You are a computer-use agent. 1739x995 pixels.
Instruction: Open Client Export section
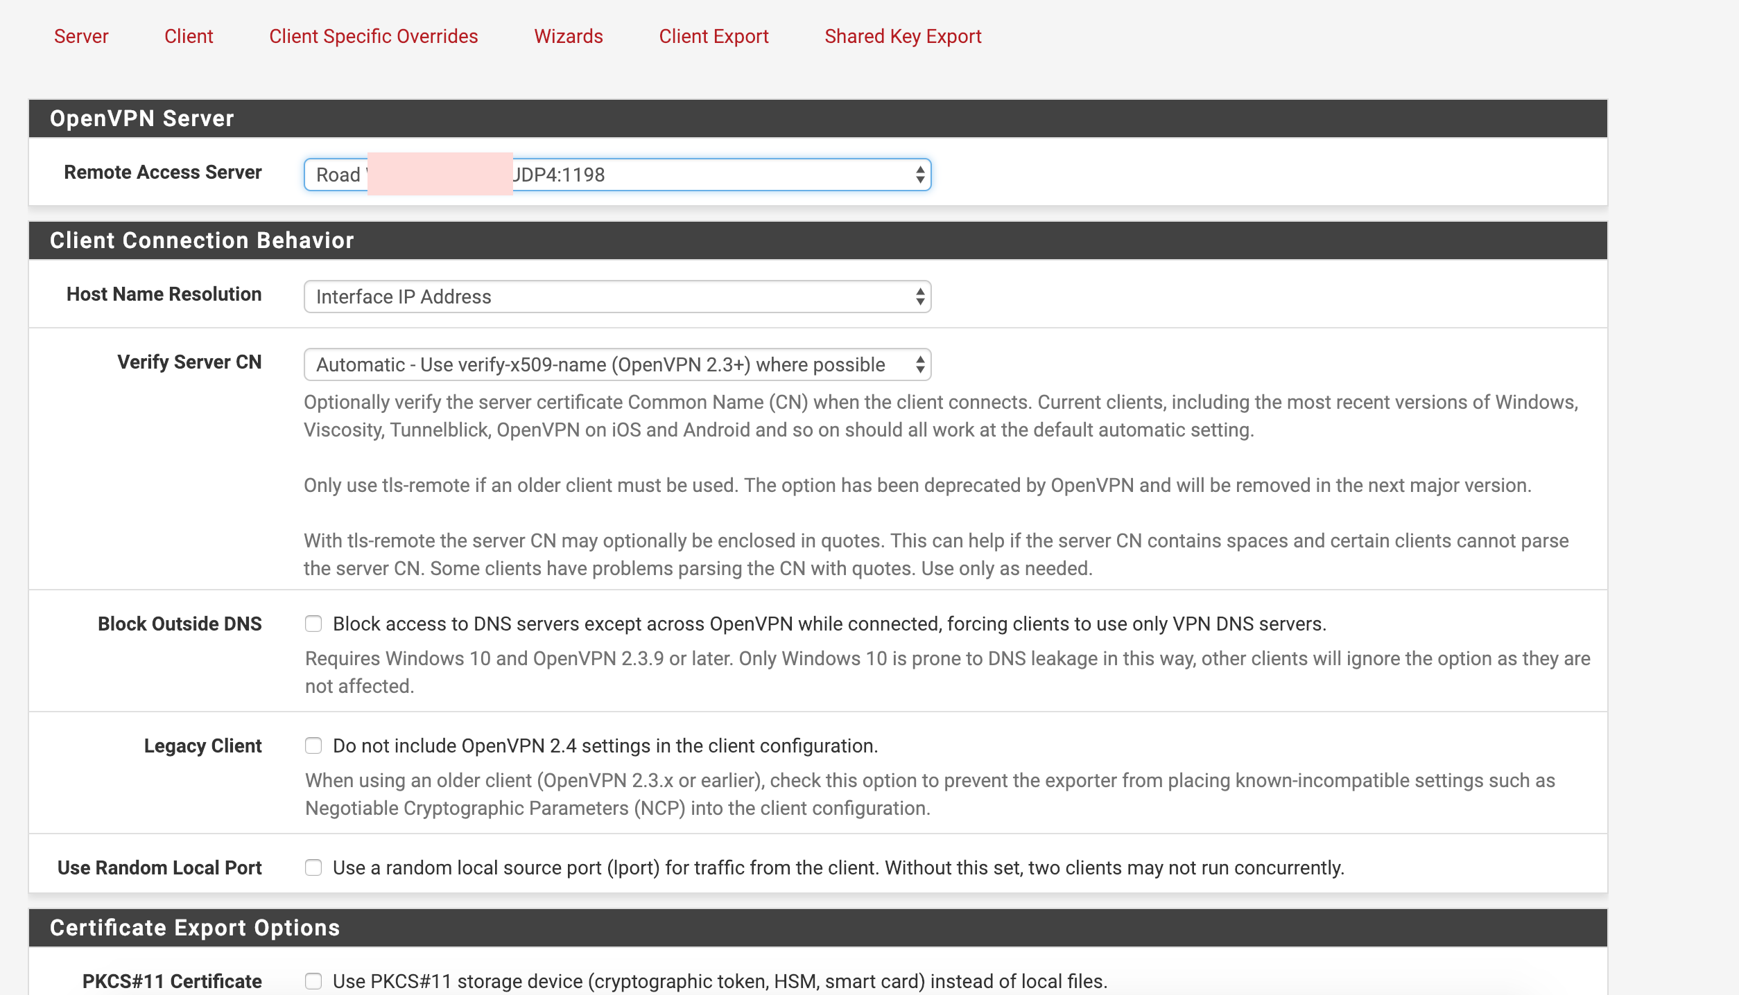[713, 36]
